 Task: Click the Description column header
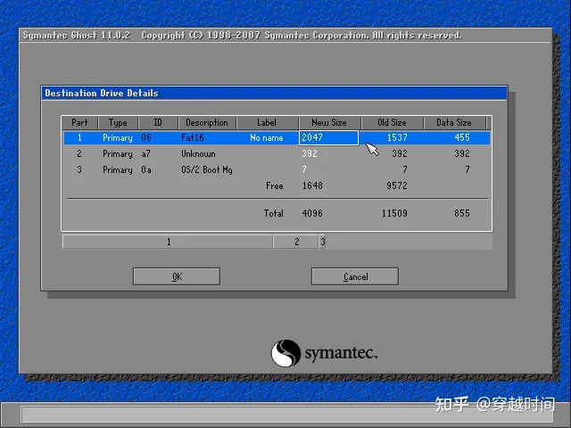click(x=207, y=123)
